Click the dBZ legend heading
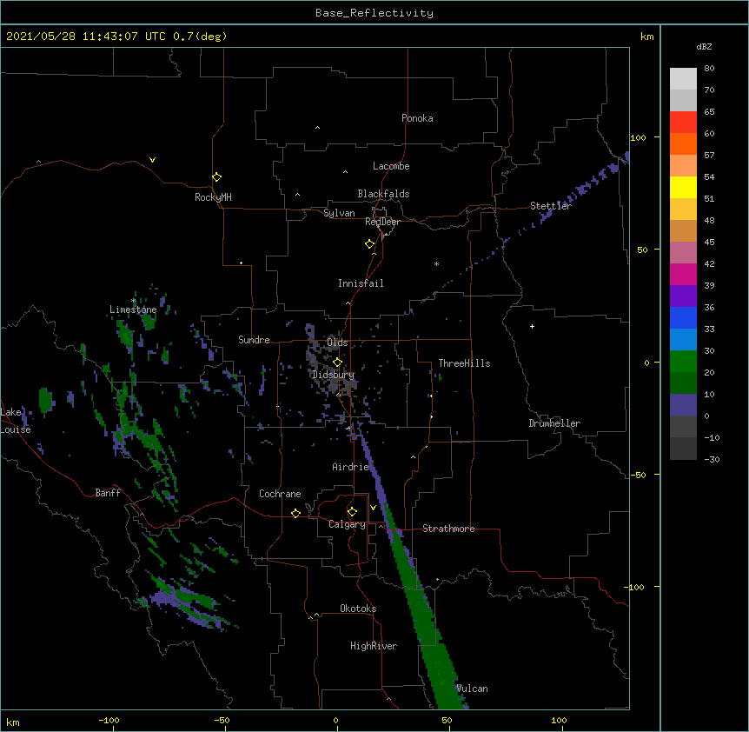The image size is (749, 732). (704, 46)
